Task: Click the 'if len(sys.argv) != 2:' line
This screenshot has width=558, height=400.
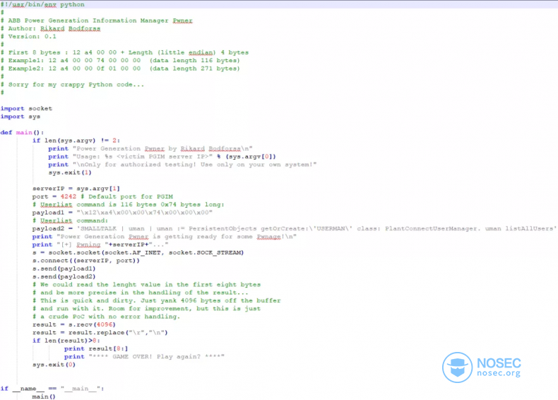Action: 76,141
